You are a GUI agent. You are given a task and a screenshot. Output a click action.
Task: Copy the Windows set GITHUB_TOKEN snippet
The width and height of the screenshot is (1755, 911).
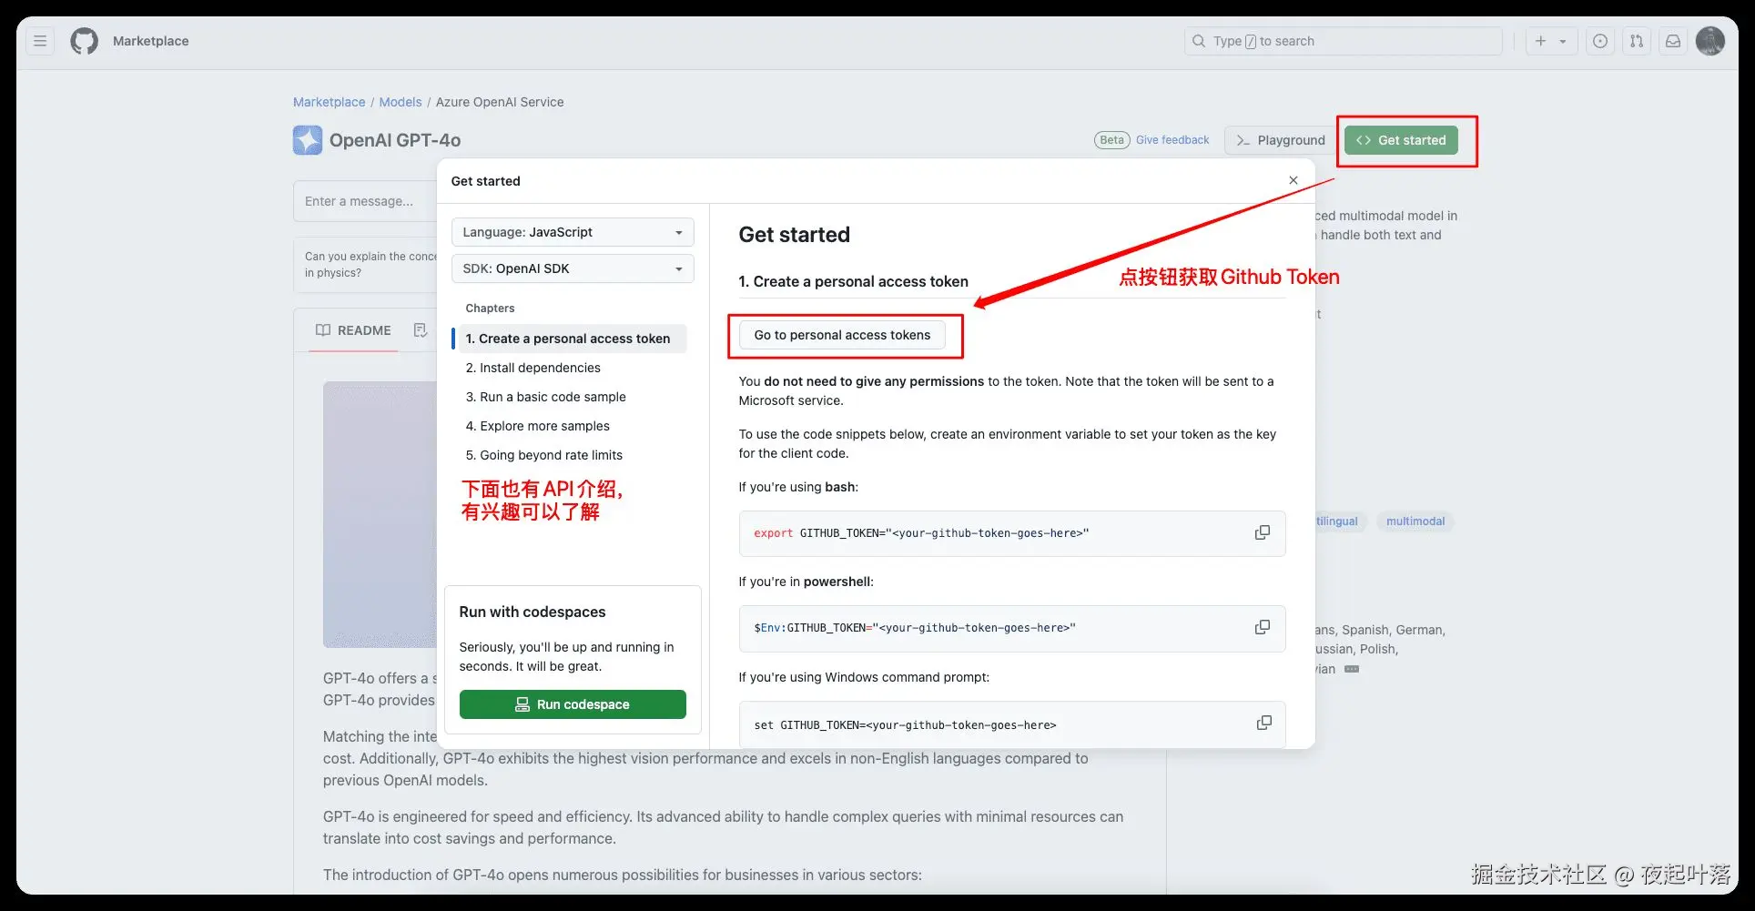1263,723
